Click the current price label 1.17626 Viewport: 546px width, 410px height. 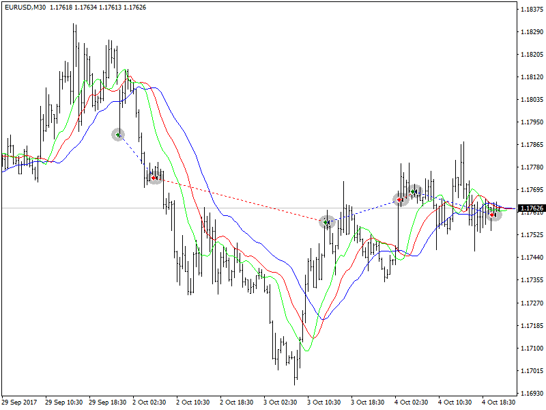[531, 208]
